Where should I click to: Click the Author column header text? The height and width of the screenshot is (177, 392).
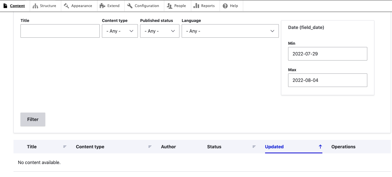click(168, 147)
